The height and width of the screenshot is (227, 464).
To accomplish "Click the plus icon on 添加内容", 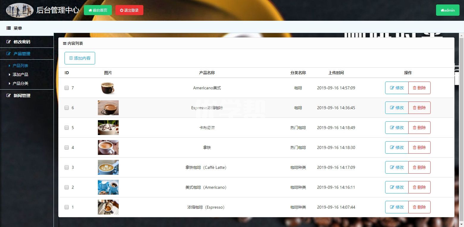I will [71, 58].
